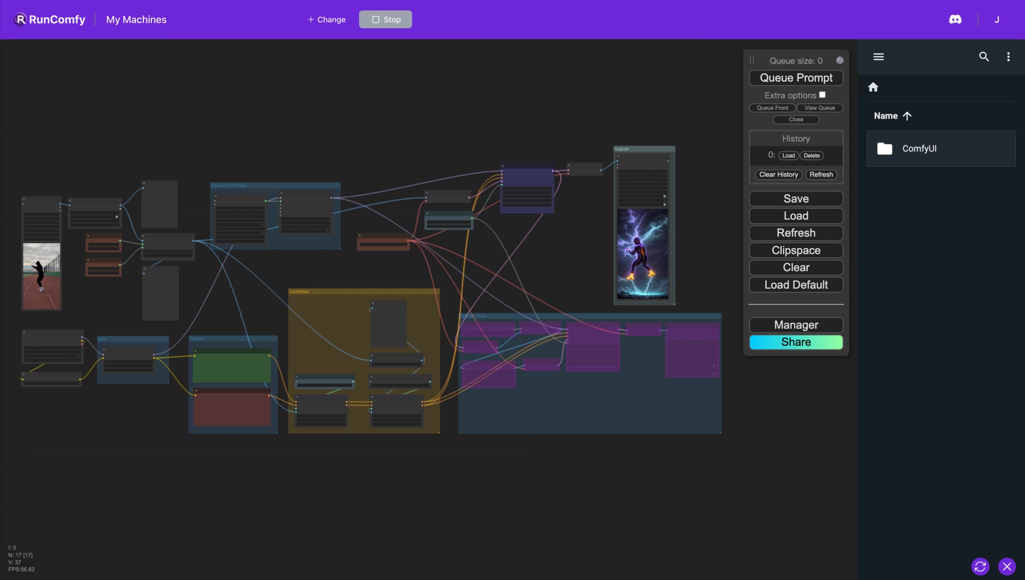This screenshot has height=580, width=1025.
Task: Click Change in the top bar
Action: click(x=326, y=19)
